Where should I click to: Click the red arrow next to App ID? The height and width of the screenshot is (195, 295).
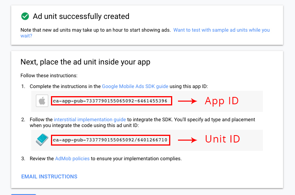[187, 101]
